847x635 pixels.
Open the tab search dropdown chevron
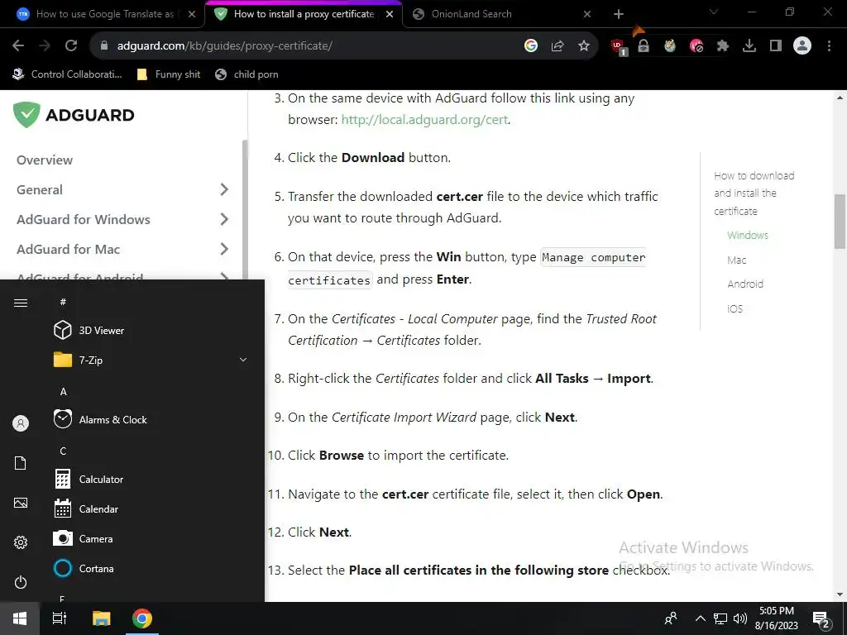pyautogui.click(x=714, y=12)
